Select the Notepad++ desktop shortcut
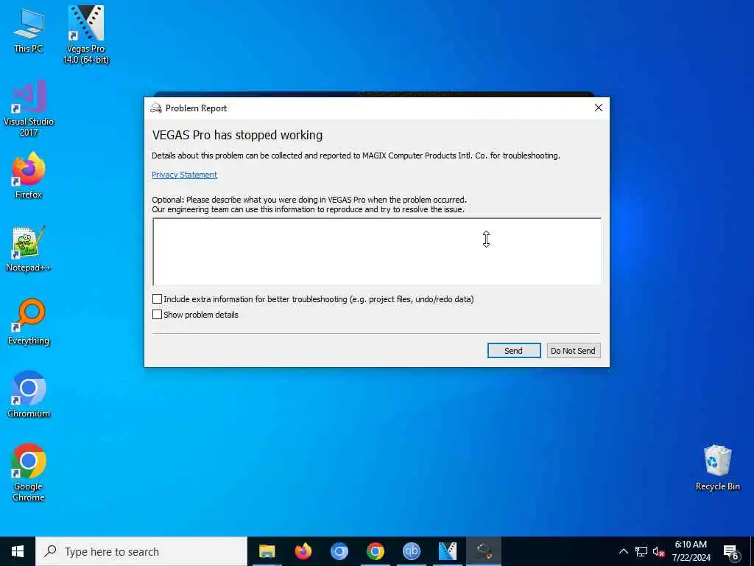 click(29, 249)
